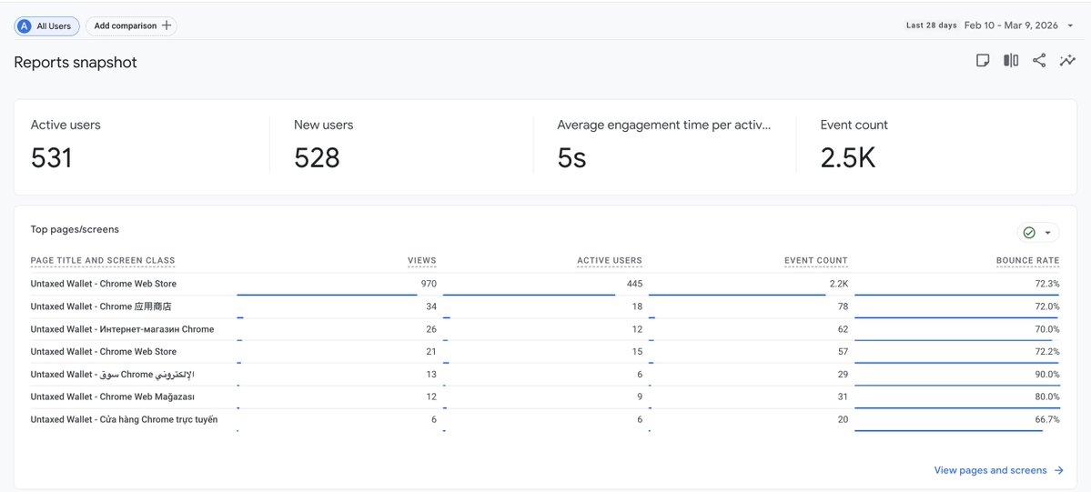Click the View pages and screens arrow
The image size is (1091, 492).
[x=1059, y=470]
